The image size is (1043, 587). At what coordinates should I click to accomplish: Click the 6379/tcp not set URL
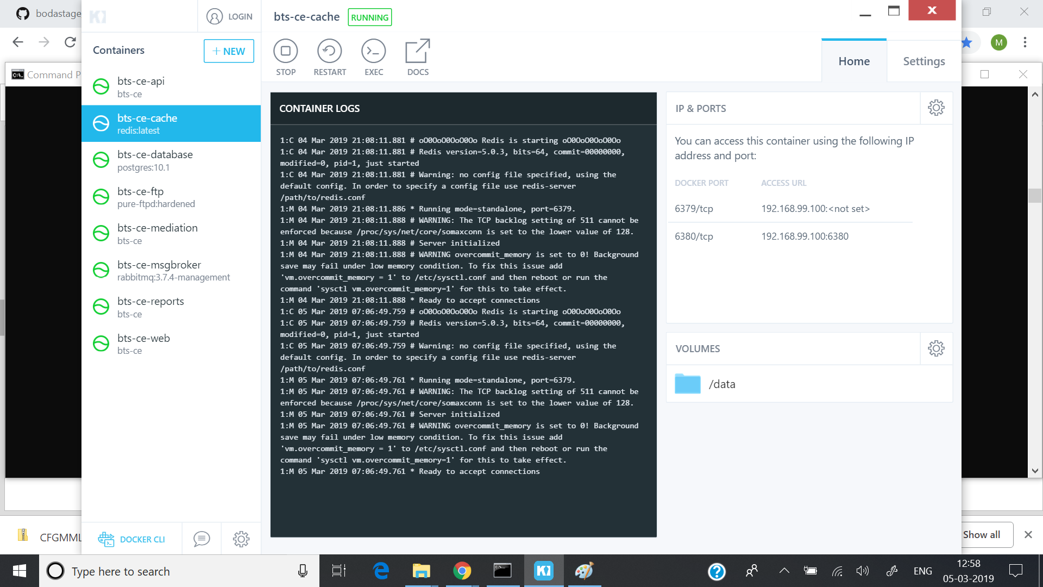coord(815,208)
